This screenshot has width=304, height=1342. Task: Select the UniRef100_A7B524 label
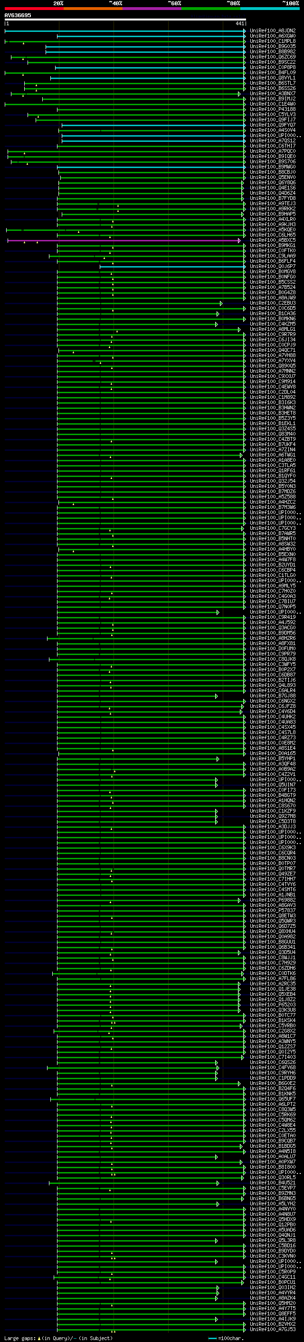[x=273, y=288]
